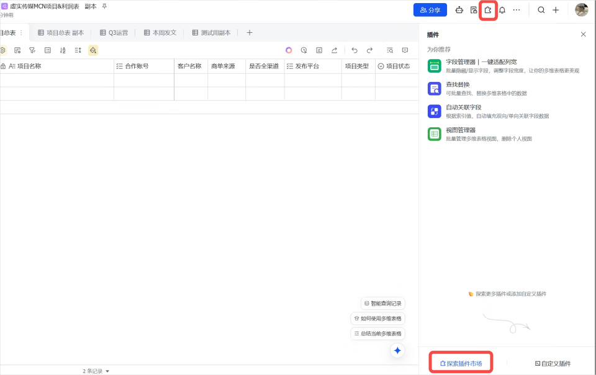Click 探索插件市场 link

[x=461, y=363]
